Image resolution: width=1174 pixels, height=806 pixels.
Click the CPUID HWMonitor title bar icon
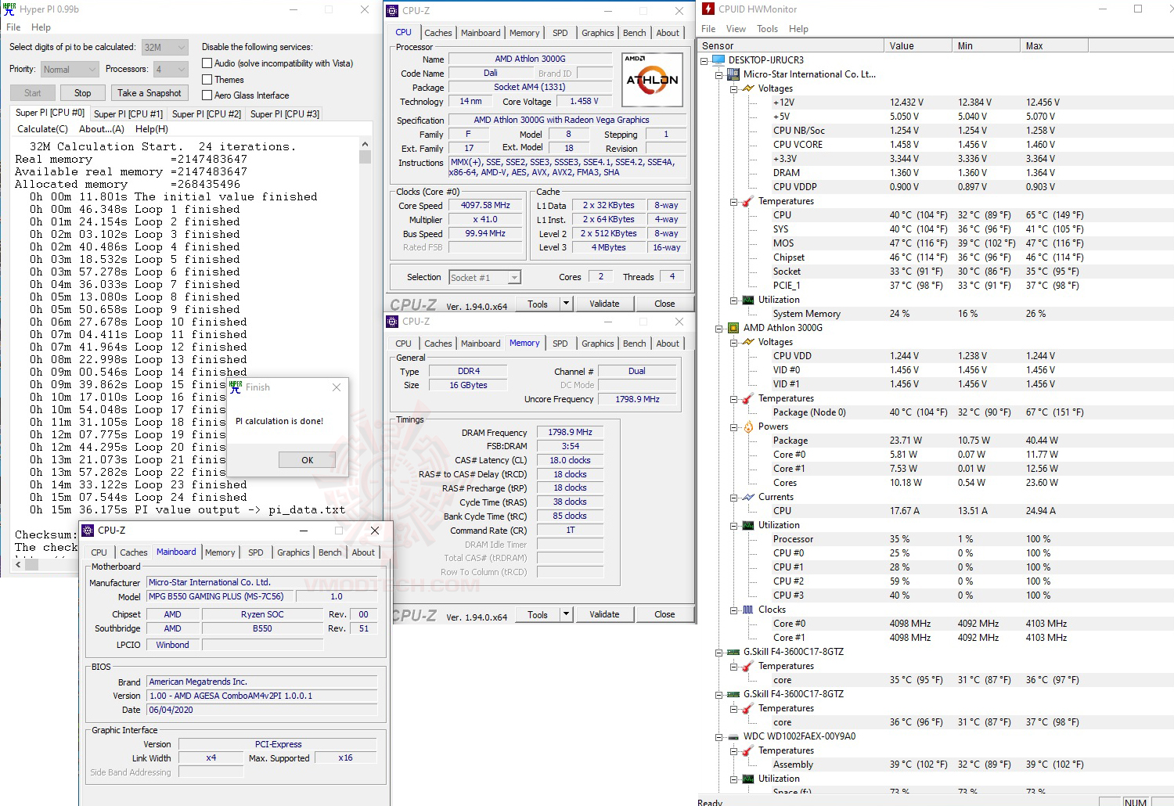[x=708, y=9]
